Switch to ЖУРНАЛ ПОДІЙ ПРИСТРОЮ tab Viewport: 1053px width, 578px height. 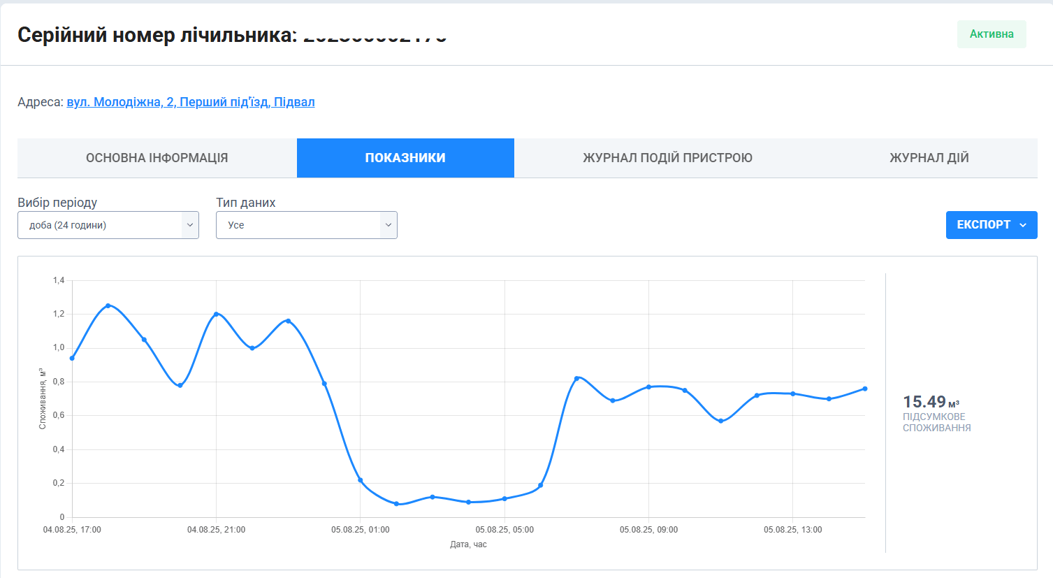(667, 158)
